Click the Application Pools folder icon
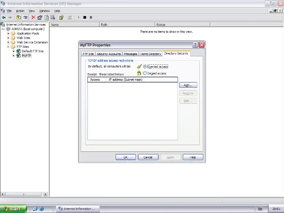The height and width of the screenshot is (213, 284). click(13, 34)
